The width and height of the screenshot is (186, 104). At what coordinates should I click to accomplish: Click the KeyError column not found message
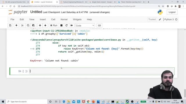(54, 61)
